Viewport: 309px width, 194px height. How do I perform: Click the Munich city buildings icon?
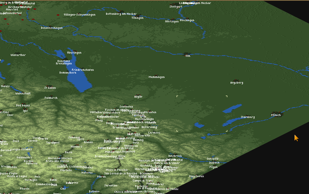point(276,112)
